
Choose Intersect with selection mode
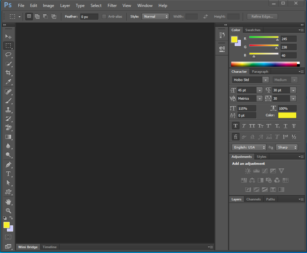coord(54,16)
